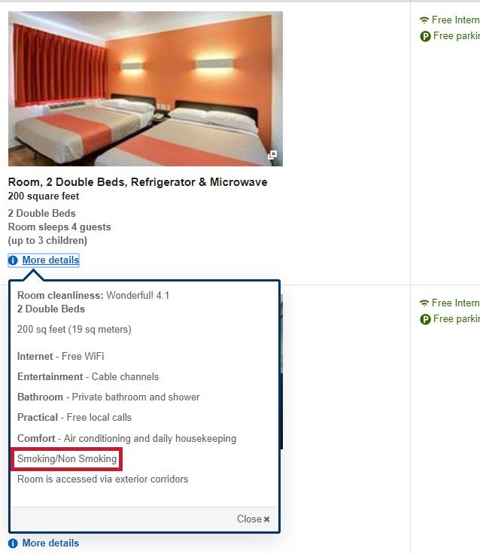The height and width of the screenshot is (554, 480).
Task: Click the info icon beside first More details
Action: (13, 260)
